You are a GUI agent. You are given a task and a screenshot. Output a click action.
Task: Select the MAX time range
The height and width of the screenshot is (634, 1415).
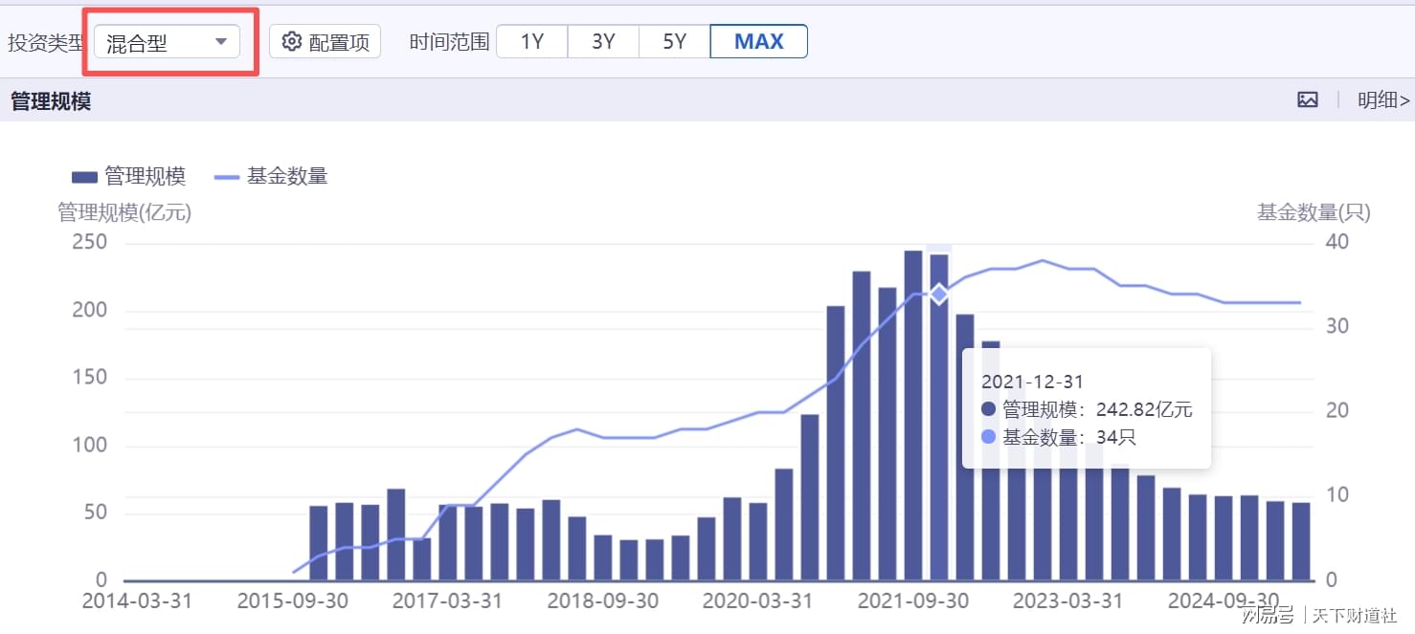point(759,41)
